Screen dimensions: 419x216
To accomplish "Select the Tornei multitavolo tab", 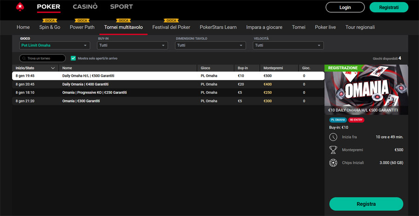I will (123, 27).
